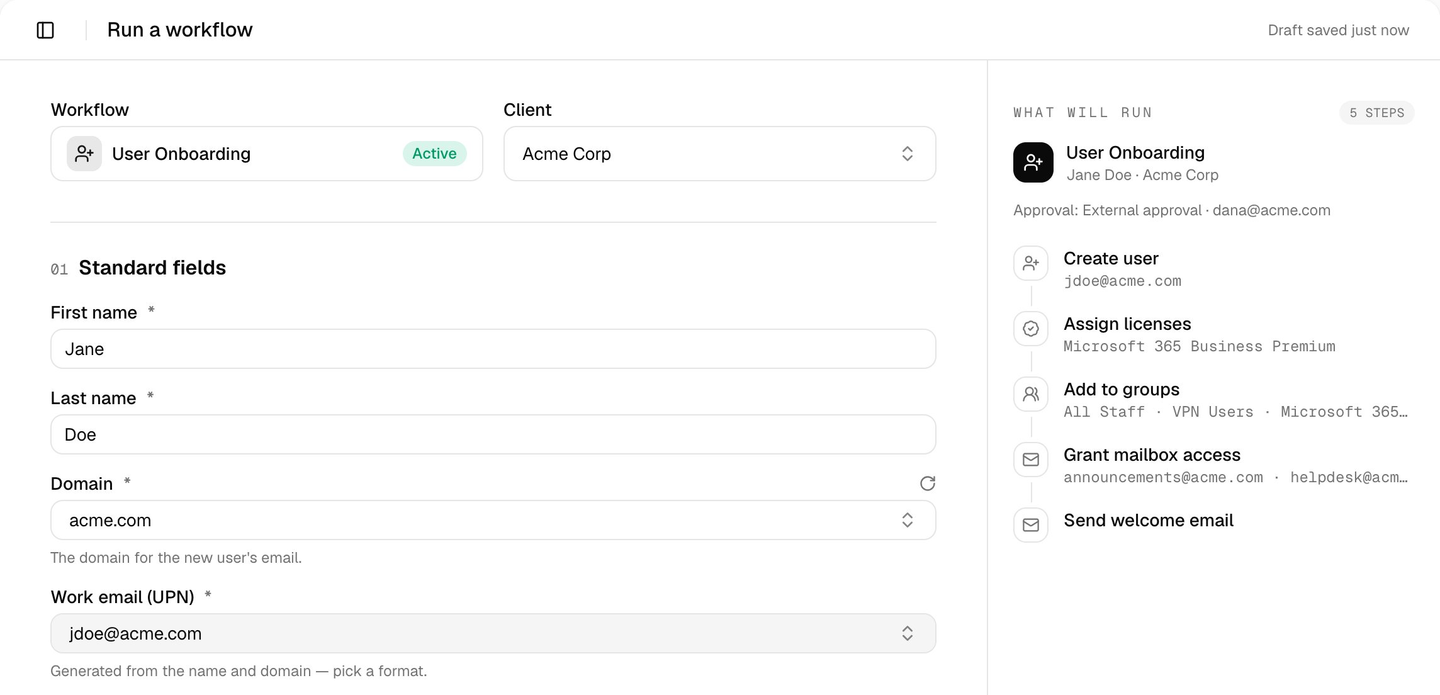Refresh the Domain list
This screenshot has width=1440, height=695.
pos(927,483)
